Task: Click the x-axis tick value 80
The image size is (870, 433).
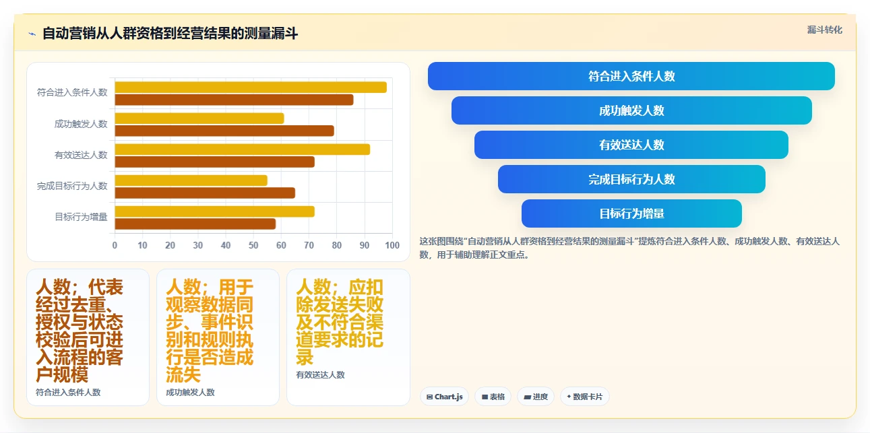Action: click(x=336, y=245)
